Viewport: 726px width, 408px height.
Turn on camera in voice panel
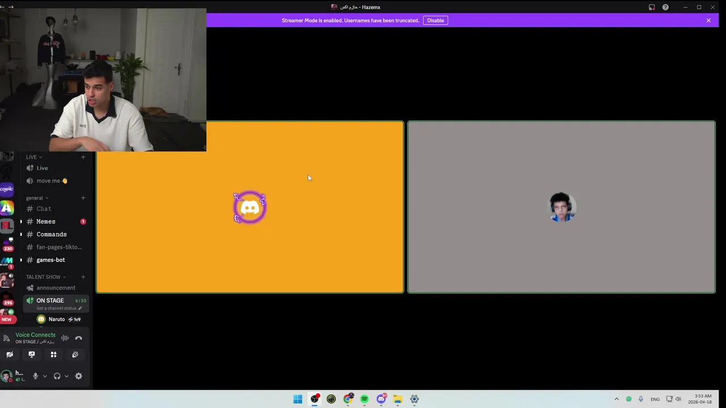pos(10,354)
